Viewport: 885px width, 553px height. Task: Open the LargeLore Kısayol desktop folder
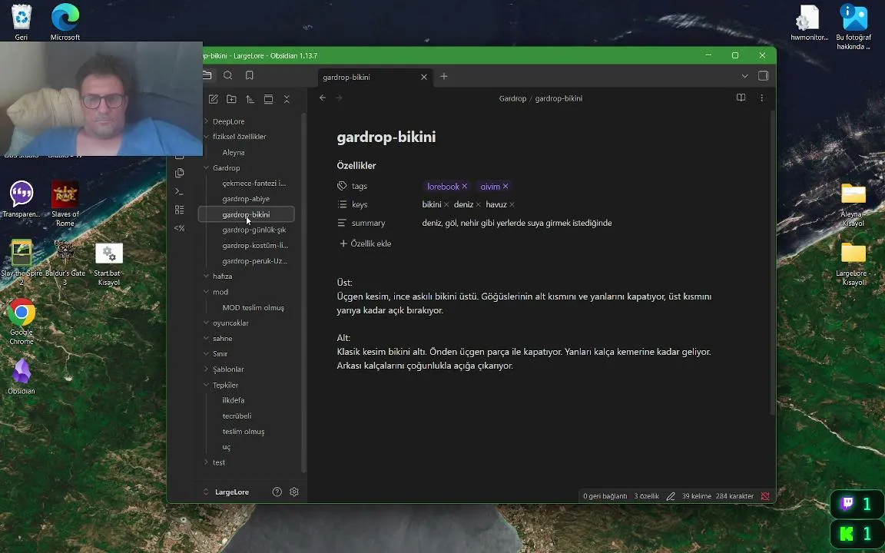[854, 263]
